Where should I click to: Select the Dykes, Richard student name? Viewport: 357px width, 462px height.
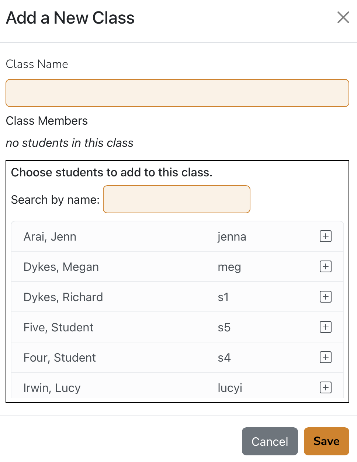pyautogui.click(x=63, y=297)
